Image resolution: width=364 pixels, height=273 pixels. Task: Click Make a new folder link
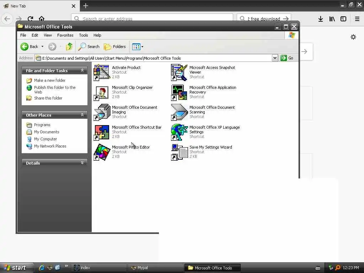click(50, 80)
